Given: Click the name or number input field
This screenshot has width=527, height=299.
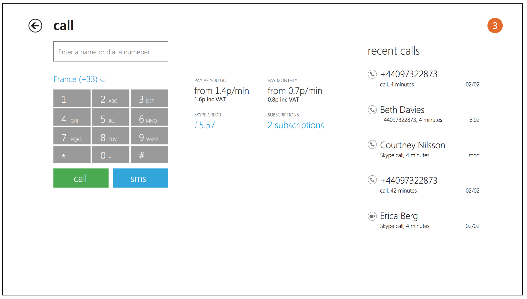Looking at the screenshot, I should [x=110, y=52].
